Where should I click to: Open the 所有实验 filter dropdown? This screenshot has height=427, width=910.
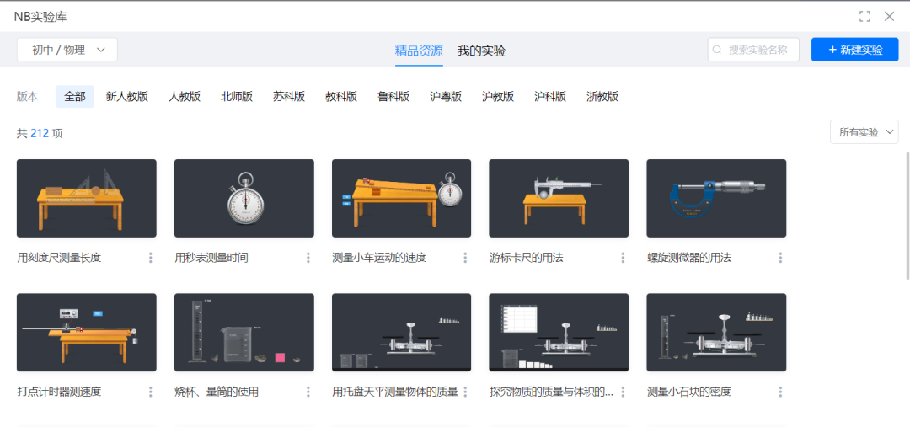tap(864, 131)
